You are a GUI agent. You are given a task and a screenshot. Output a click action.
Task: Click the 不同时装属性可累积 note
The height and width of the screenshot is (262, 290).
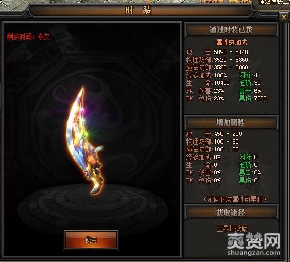pyautogui.click(x=235, y=199)
